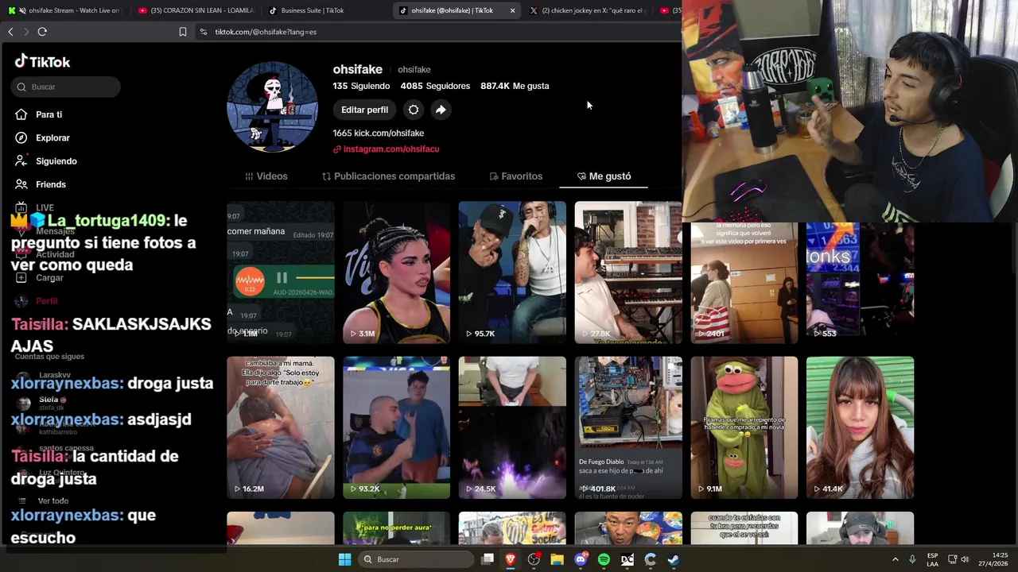
Task: Open the 'para no perder aura' video
Action: [x=396, y=528]
